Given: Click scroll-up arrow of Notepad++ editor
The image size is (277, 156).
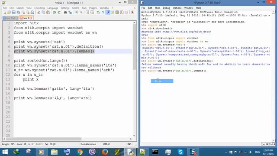Looking at the screenshot, I should coord(134,23).
